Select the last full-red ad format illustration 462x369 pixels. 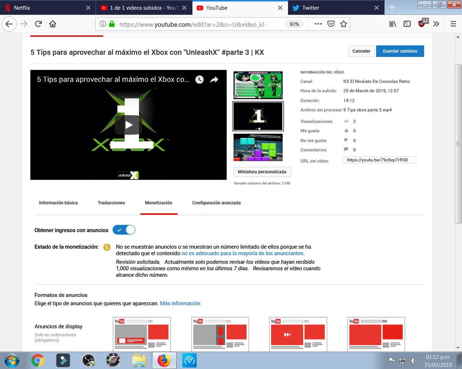point(376,334)
